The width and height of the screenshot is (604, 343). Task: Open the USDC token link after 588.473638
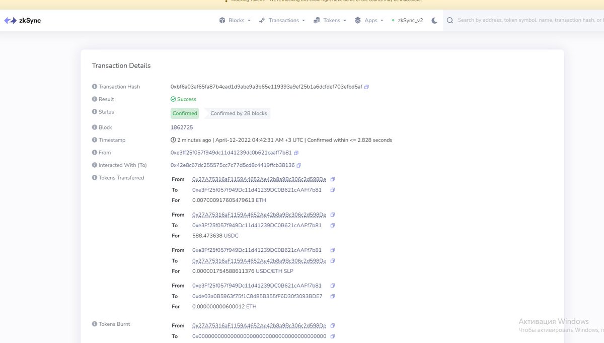[x=231, y=236]
